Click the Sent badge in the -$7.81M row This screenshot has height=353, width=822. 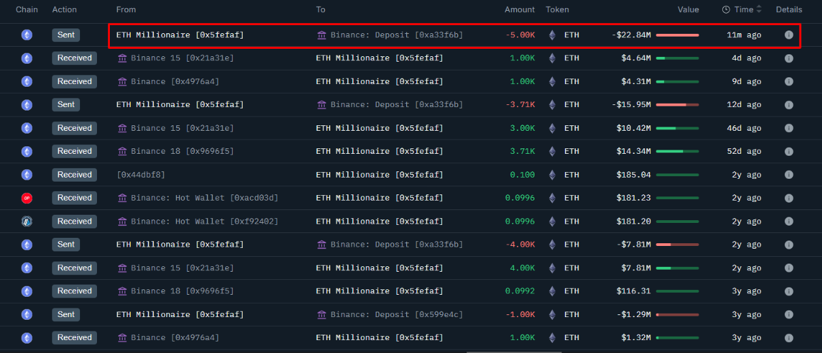point(66,245)
